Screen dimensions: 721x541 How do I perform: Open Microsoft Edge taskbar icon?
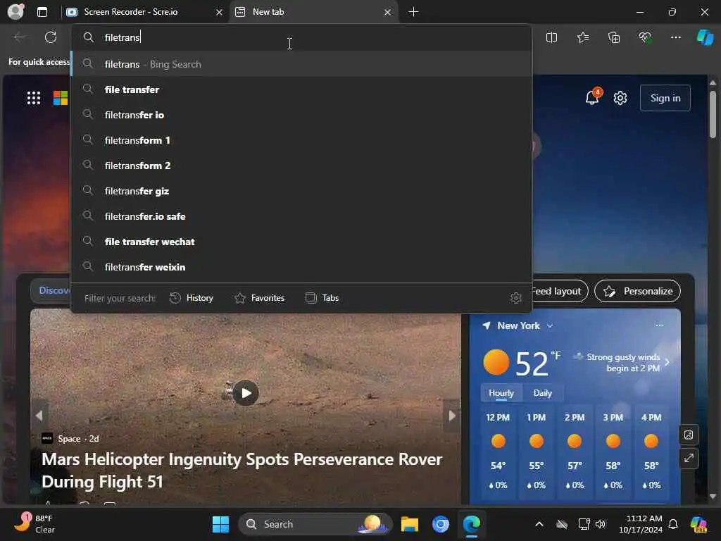pyautogui.click(x=471, y=524)
